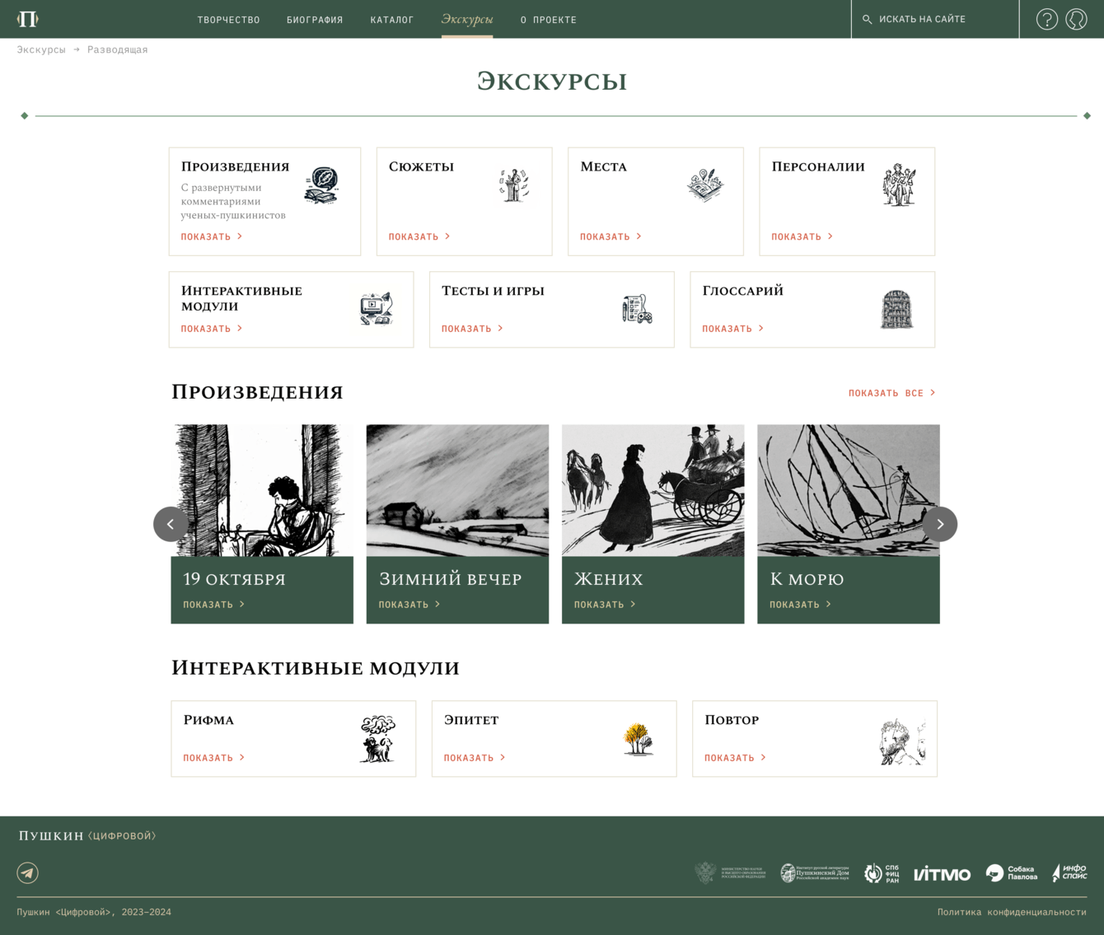Click Показать on the Повтор module card
Image resolution: width=1104 pixels, height=935 pixels.
pyautogui.click(x=735, y=758)
